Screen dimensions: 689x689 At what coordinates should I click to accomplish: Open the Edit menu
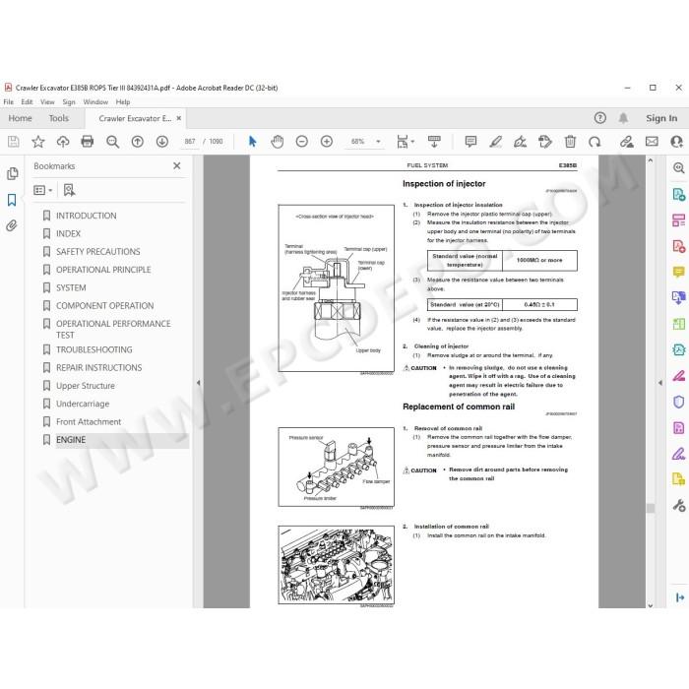[27, 102]
